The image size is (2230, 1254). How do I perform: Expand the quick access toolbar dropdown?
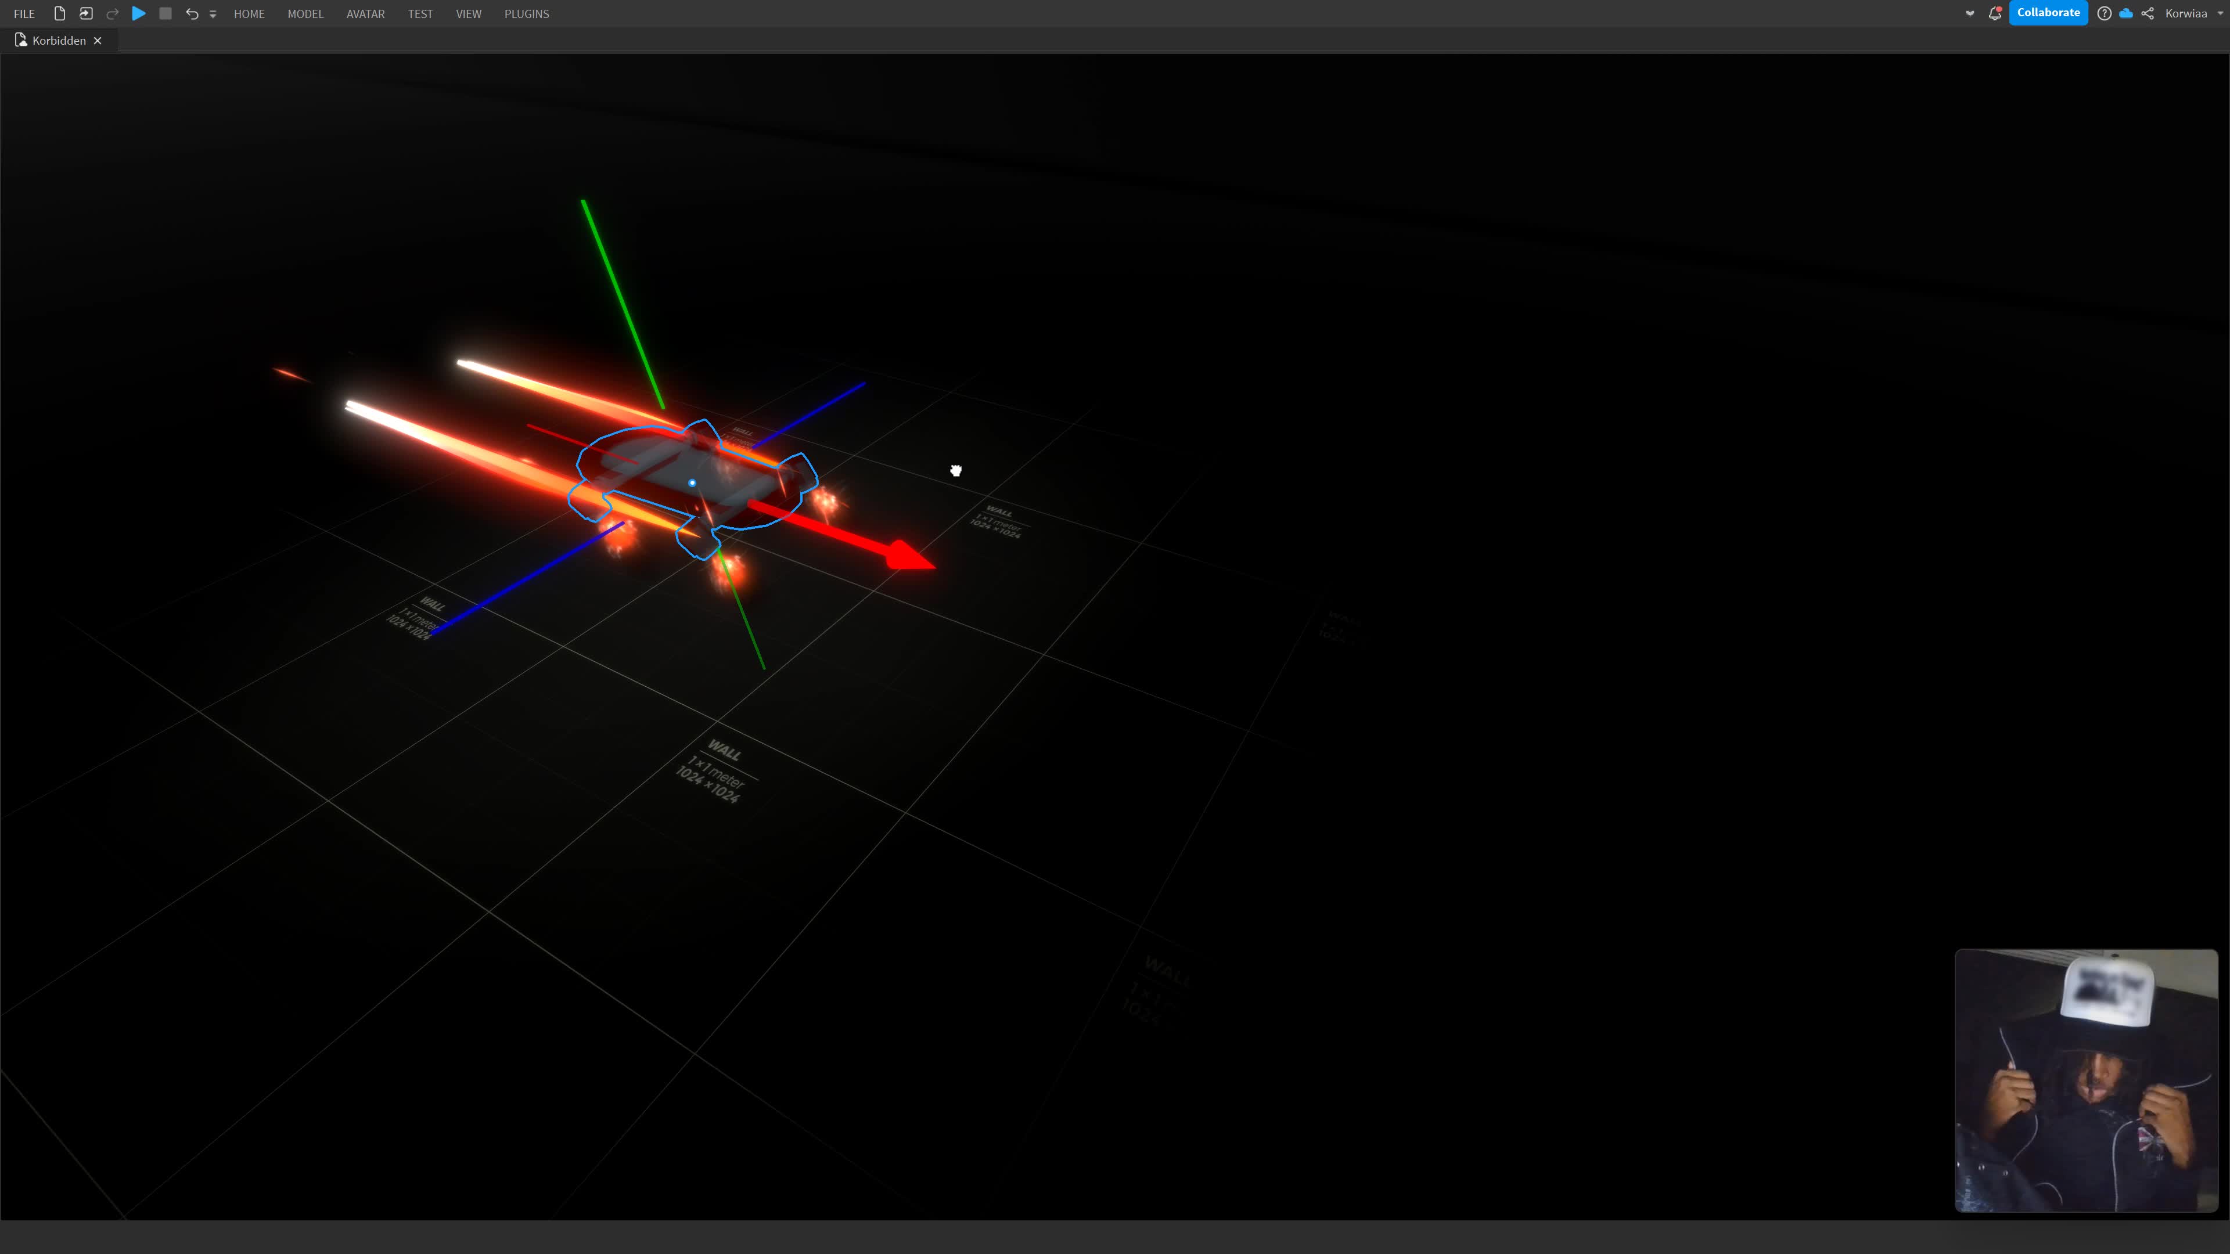[213, 14]
